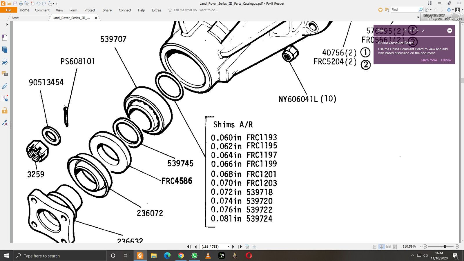
Task: Click Clear in the comment board popup
Action: point(381,30)
